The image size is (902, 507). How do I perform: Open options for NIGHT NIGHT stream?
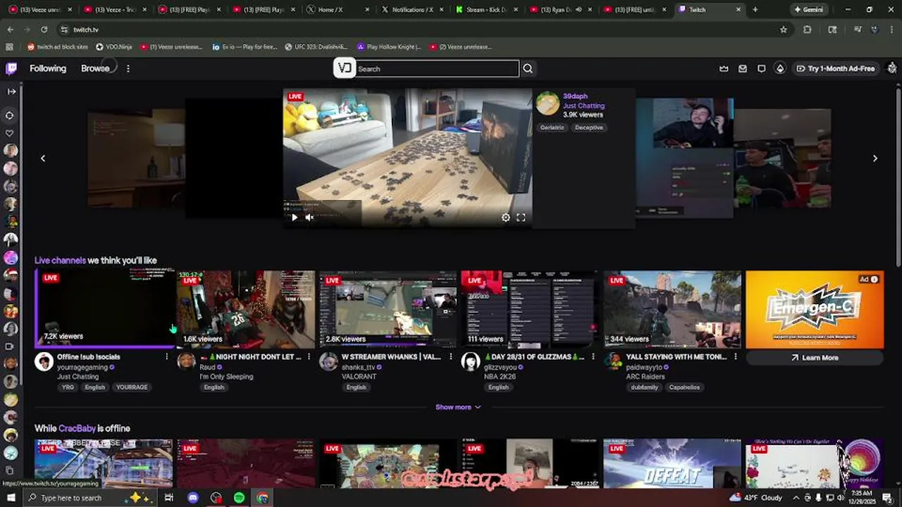click(309, 357)
